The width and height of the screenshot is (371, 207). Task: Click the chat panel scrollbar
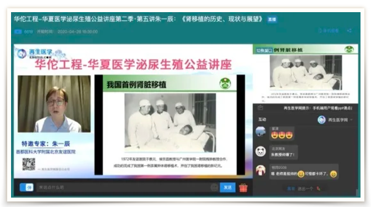[357, 192]
